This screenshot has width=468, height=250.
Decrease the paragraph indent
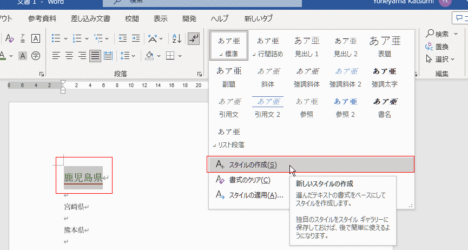click(x=123, y=38)
